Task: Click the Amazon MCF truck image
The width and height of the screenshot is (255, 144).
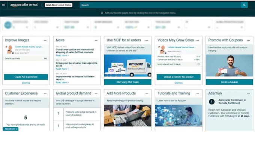Action: click(127, 65)
